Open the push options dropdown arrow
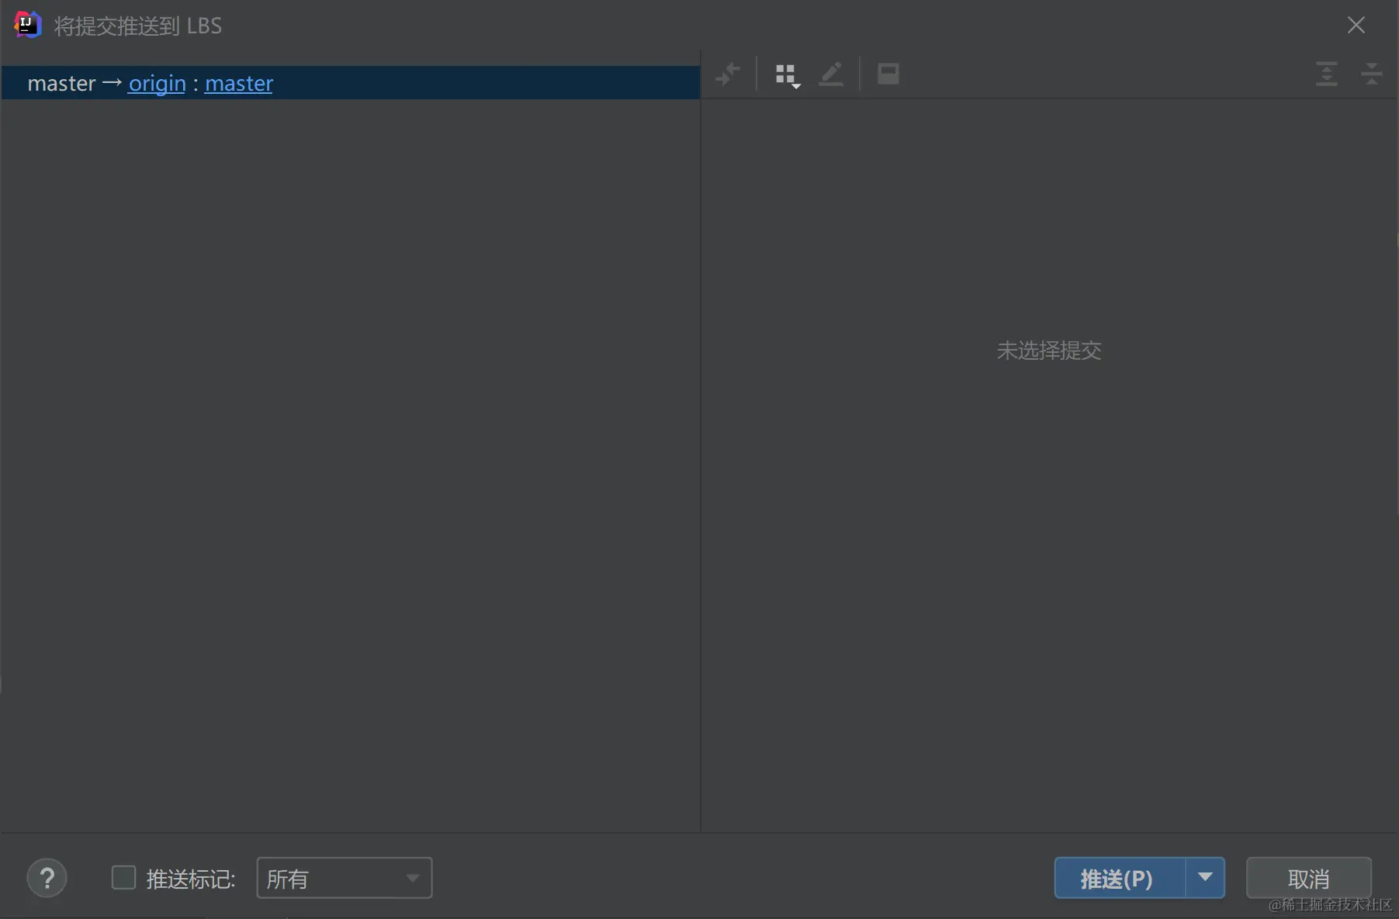This screenshot has height=919, width=1399. point(1206,878)
